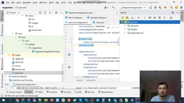Switch to MagnetismApplication.java tab
Viewport: 184px width, 103px height.
click(x=80, y=13)
